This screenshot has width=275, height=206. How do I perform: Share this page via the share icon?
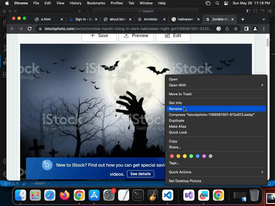227,29
